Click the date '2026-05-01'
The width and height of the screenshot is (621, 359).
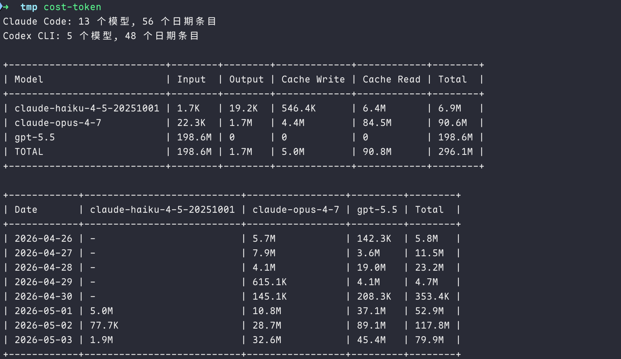[44, 311]
